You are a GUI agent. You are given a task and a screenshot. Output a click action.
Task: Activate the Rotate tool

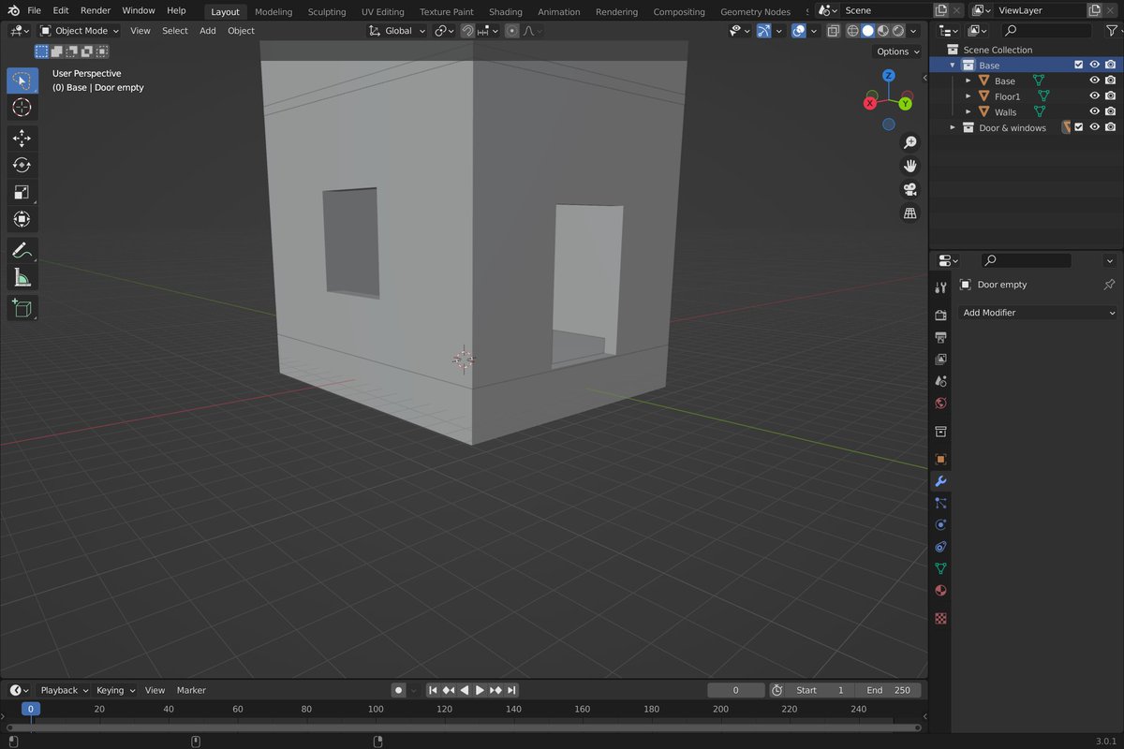pos(22,166)
